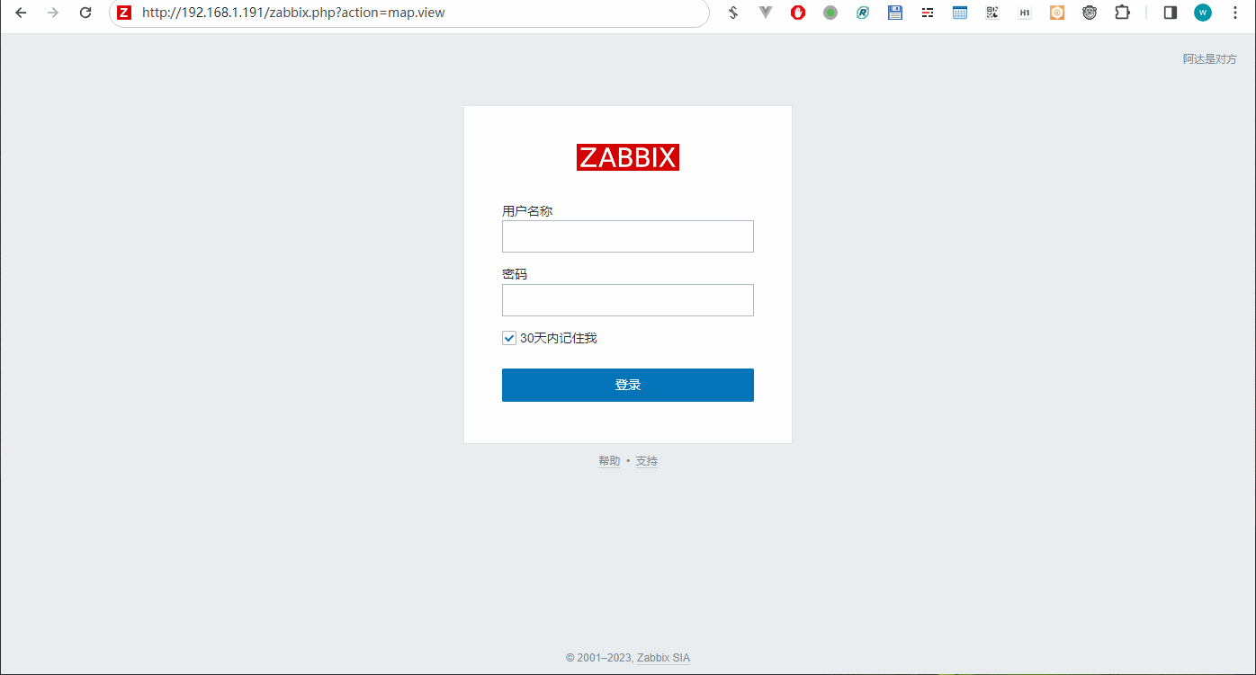Open the red stop-hand adblock extension
This screenshot has height=675, width=1256.
798,13
